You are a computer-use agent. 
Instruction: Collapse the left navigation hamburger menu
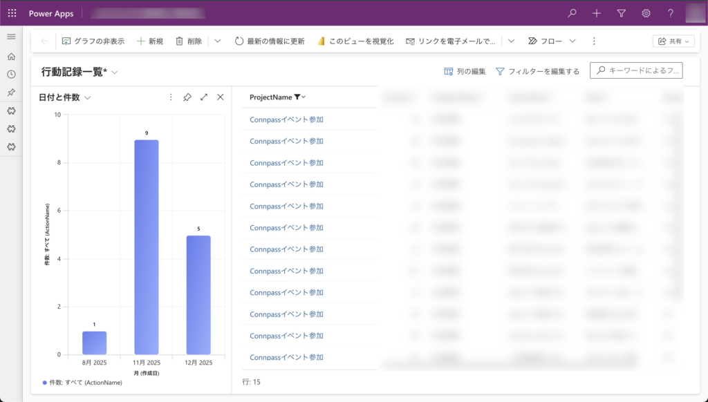(x=11, y=37)
